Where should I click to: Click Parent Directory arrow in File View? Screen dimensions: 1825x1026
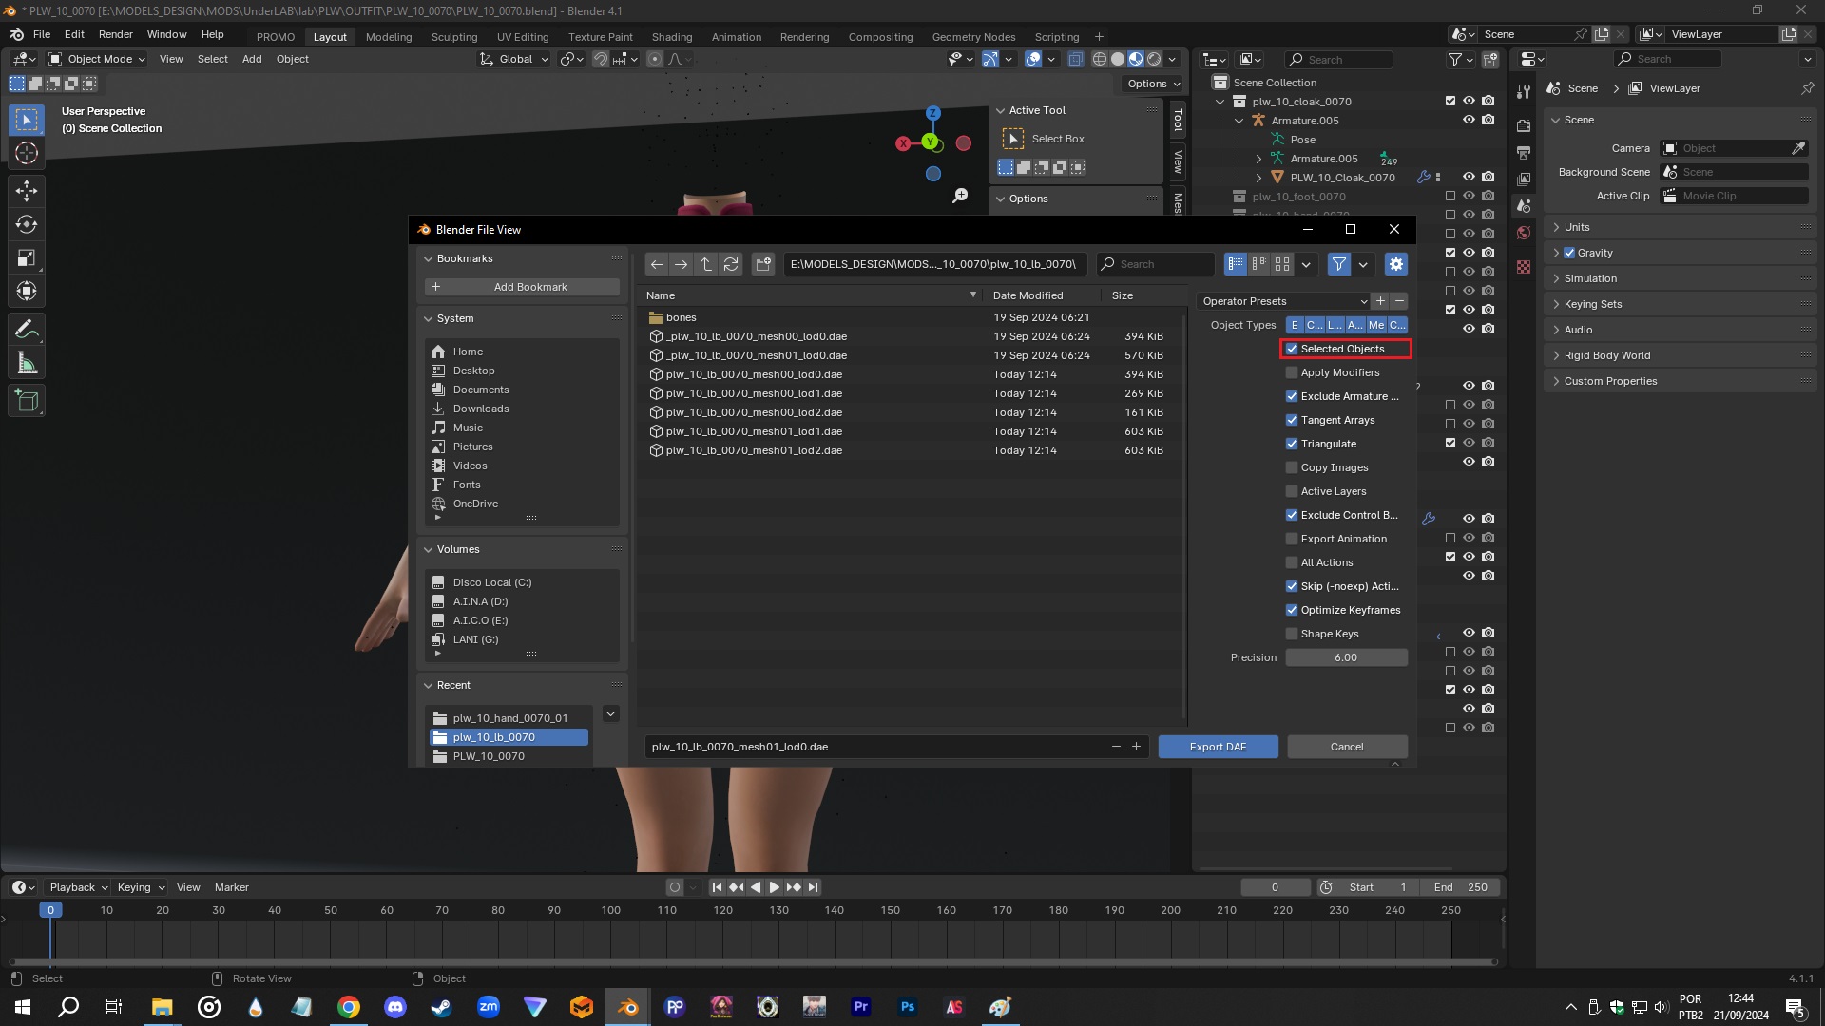click(706, 264)
